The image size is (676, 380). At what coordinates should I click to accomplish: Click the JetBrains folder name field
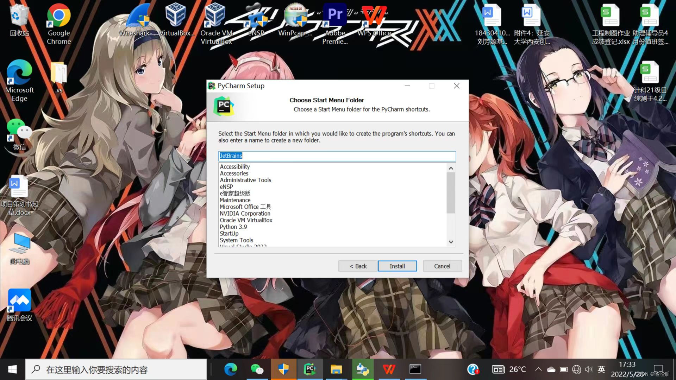tap(337, 156)
